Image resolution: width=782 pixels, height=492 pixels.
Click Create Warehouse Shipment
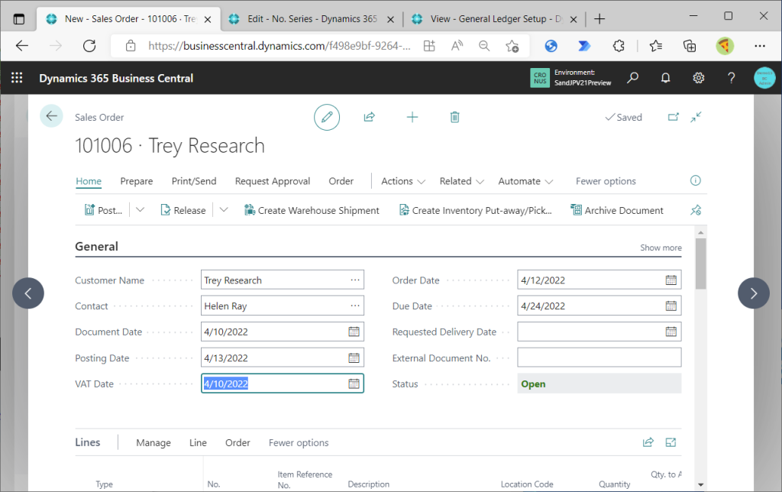pos(312,210)
